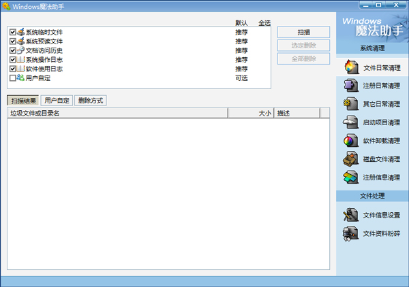Click the 默认 link above list
Viewport: 409px width, 287px height.
241,23
